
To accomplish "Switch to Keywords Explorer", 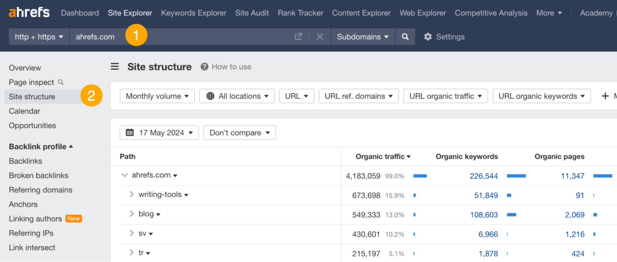I will tap(194, 12).
